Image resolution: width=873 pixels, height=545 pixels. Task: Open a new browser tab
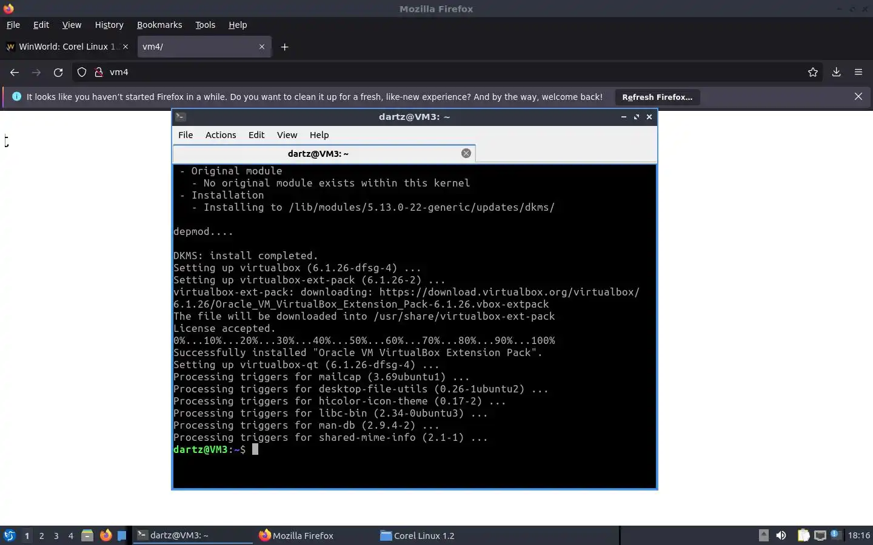(284, 47)
